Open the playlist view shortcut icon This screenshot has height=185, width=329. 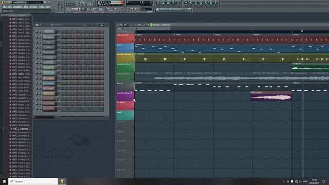pos(158,3)
